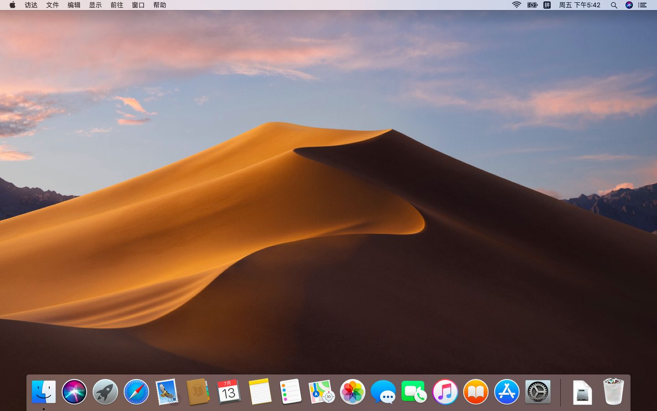
Task: Open Contacts book icon in Dock
Action: click(x=198, y=392)
